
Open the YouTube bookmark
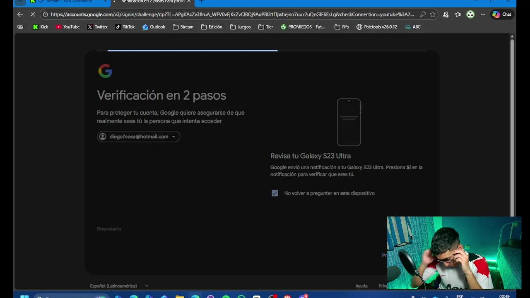(67, 27)
